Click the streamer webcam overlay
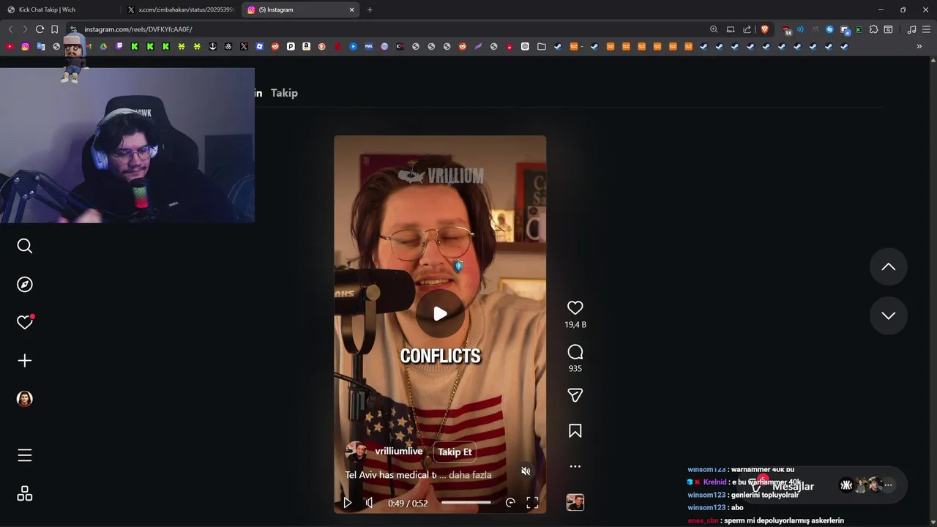 [x=127, y=146]
